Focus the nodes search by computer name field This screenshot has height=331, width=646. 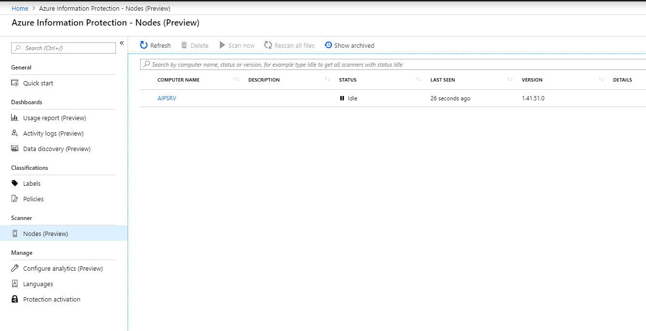pyautogui.click(x=393, y=64)
